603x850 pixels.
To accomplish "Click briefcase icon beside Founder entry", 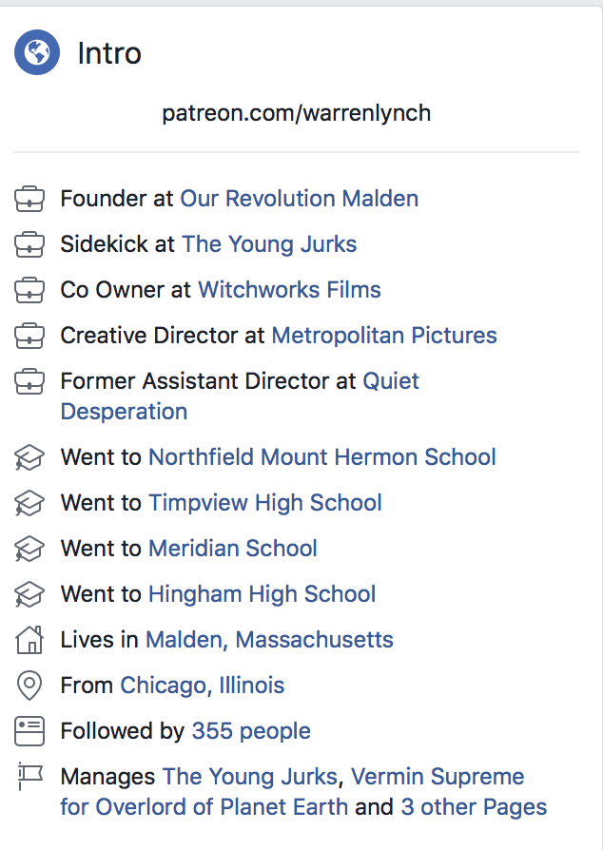I will (x=29, y=199).
